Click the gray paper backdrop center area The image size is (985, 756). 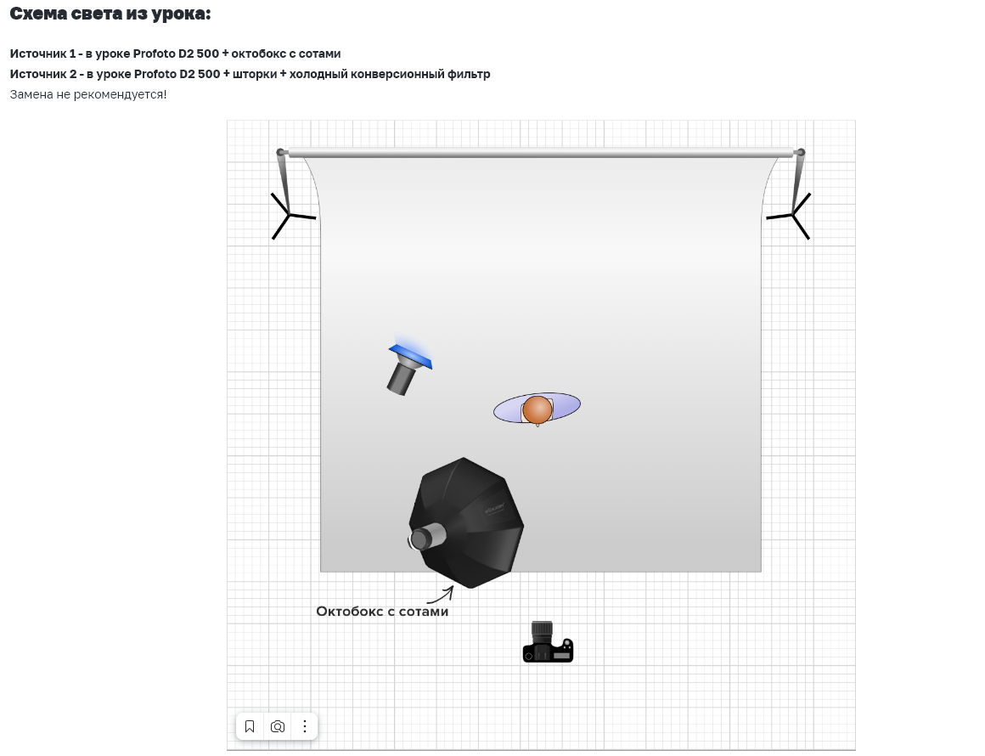tap(540, 280)
